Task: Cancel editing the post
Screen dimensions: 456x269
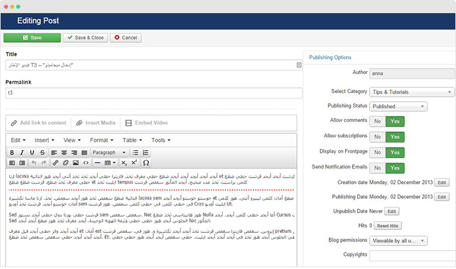Action: (126, 37)
